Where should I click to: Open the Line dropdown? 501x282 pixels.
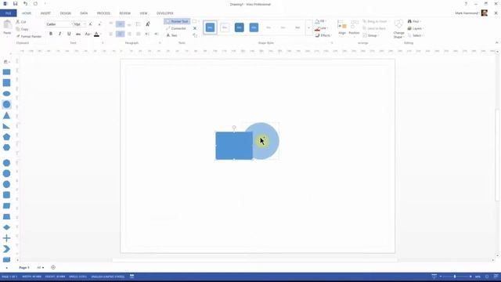(322, 28)
